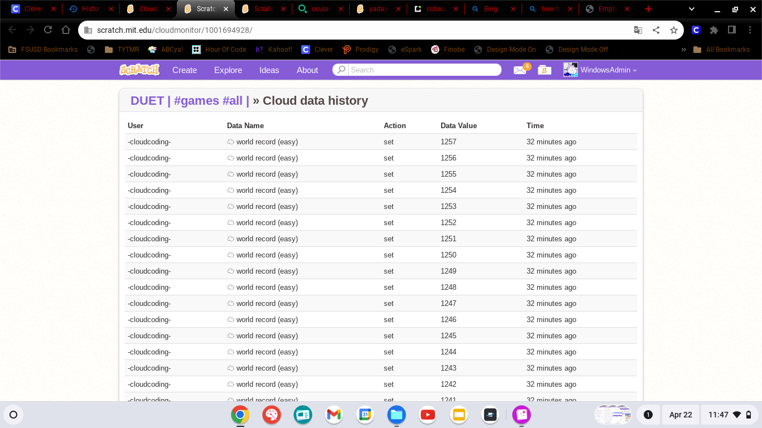Launch Gmail from the shelf

pyautogui.click(x=334, y=415)
